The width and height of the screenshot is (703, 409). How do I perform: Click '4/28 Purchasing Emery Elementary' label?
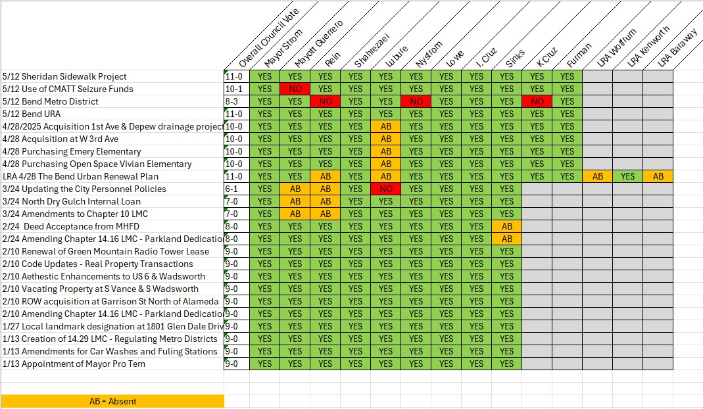tap(112, 152)
